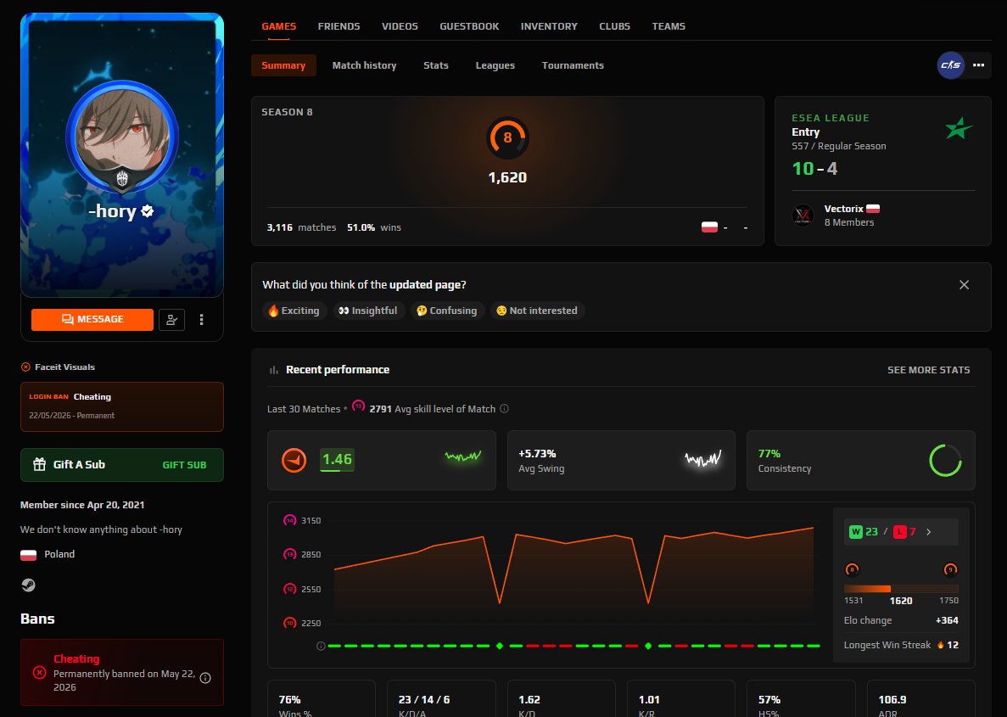Screen dimensions: 1007x717
Task: Click the 1.01 K/R stat card
Action: coord(680,699)
